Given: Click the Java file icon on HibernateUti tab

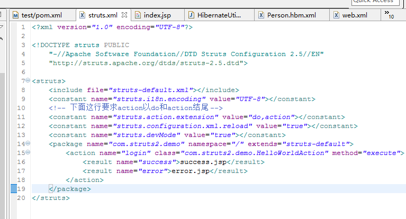Looking at the screenshot, I should tap(191, 15).
